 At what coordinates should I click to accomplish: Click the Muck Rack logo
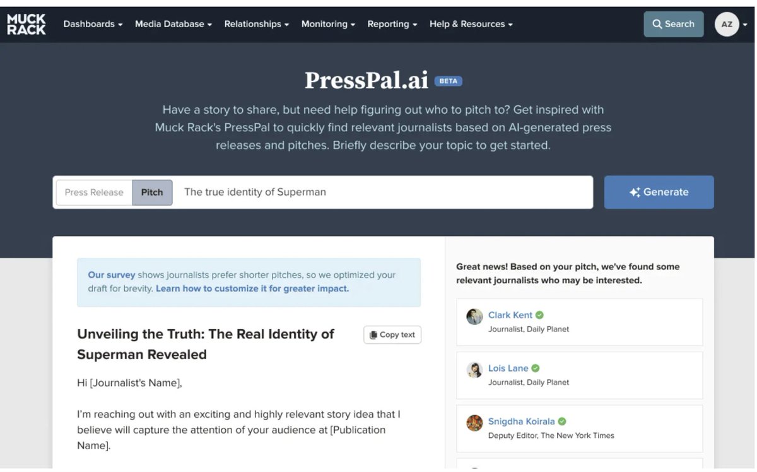pos(26,23)
